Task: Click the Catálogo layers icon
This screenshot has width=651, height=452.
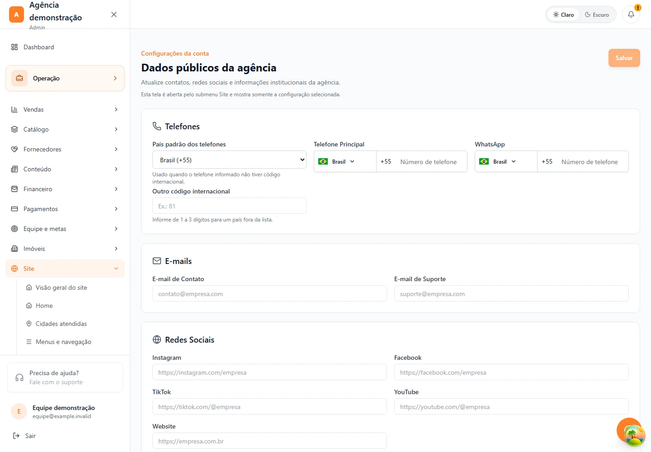Action: point(14,129)
